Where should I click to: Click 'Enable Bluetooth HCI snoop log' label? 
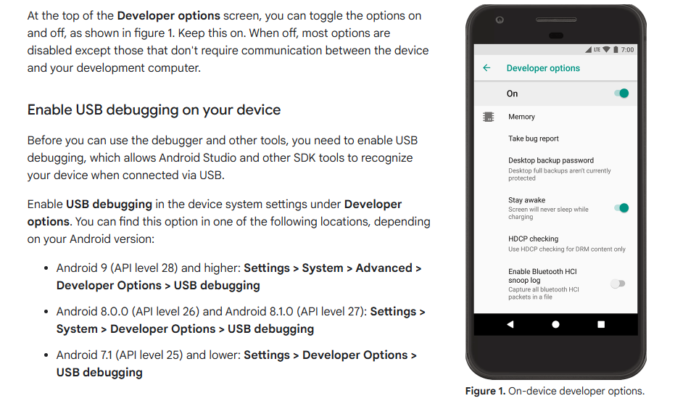[542, 276]
